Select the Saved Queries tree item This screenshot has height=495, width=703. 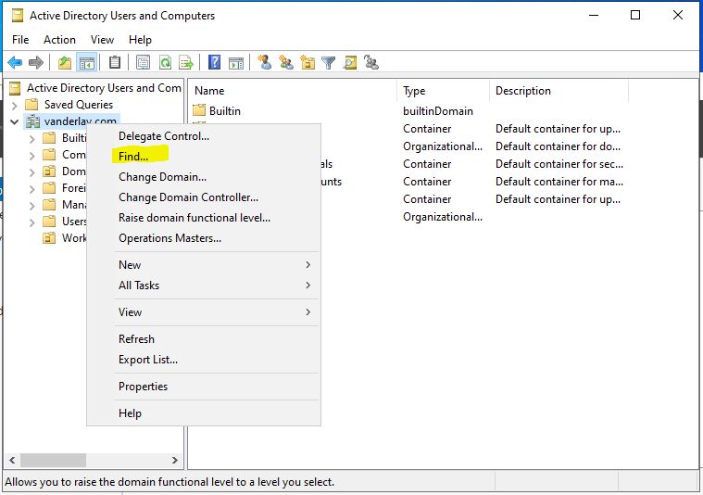pyautogui.click(x=79, y=105)
